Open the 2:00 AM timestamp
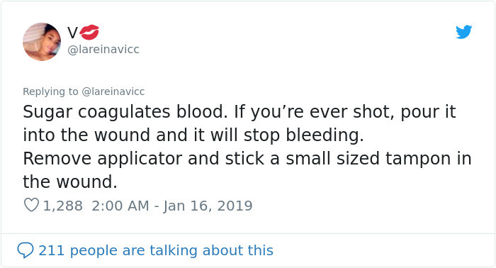 120,206
